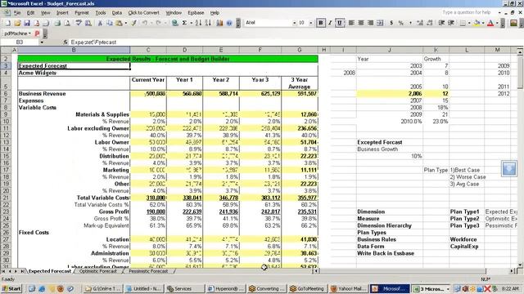
Task: Open the AutoSum functions dropdown arrow
Action: point(191,23)
